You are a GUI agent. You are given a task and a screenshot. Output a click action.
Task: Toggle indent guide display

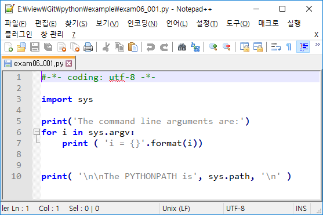coord(303,47)
